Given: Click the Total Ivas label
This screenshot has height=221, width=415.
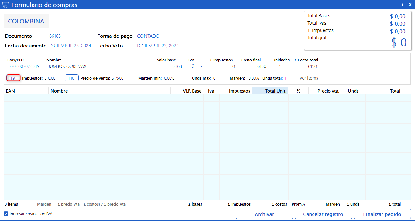Looking at the screenshot, I should point(317,23).
